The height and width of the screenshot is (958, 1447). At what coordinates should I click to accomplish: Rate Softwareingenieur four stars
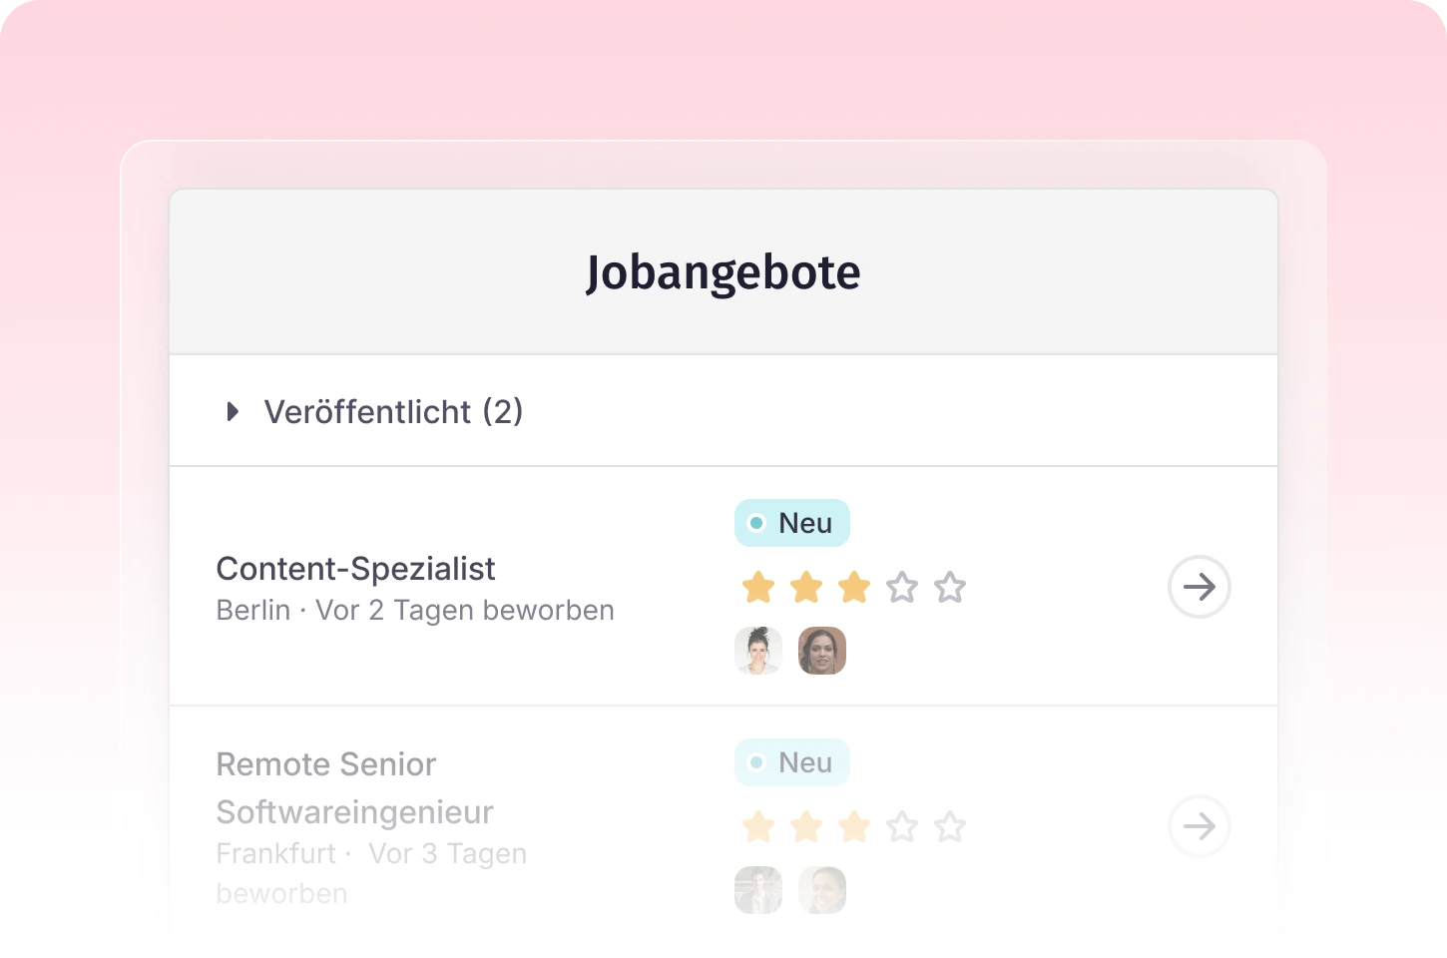click(902, 826)
